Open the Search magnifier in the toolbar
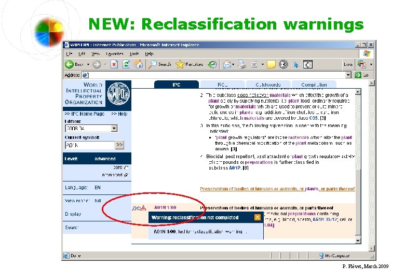 (152, 64)
